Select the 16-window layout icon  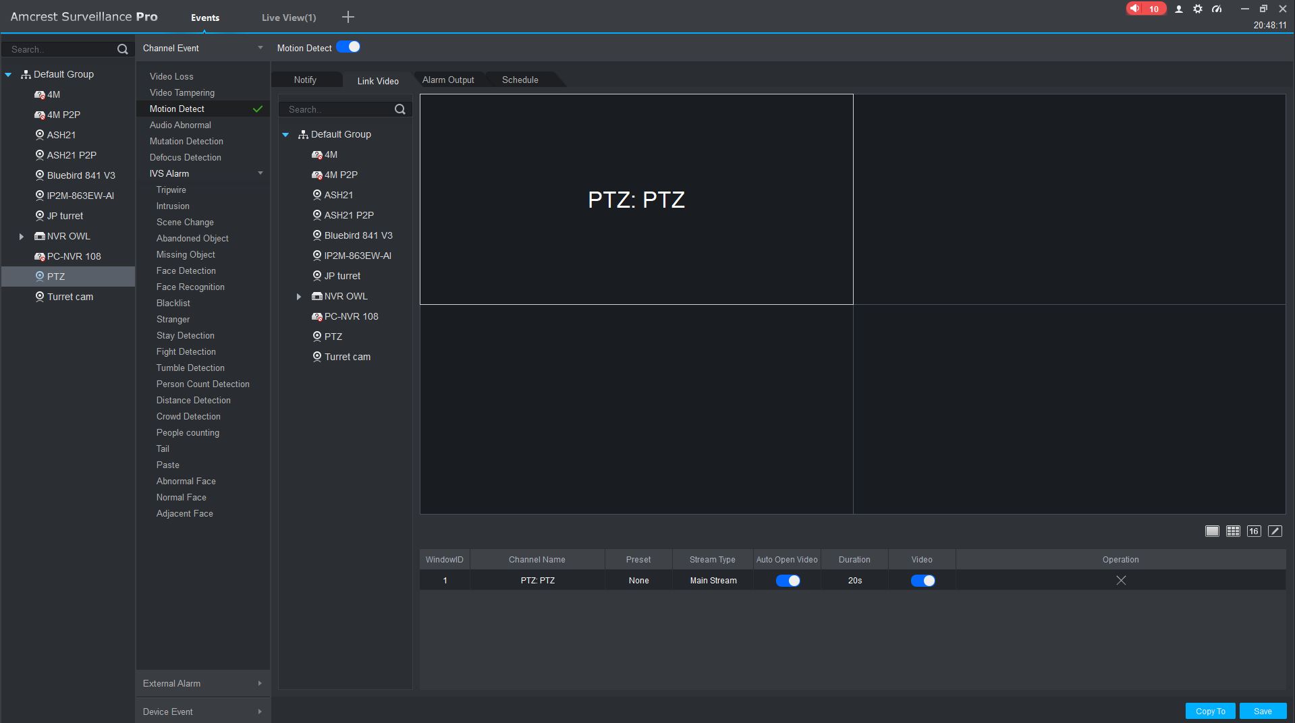1254,531
